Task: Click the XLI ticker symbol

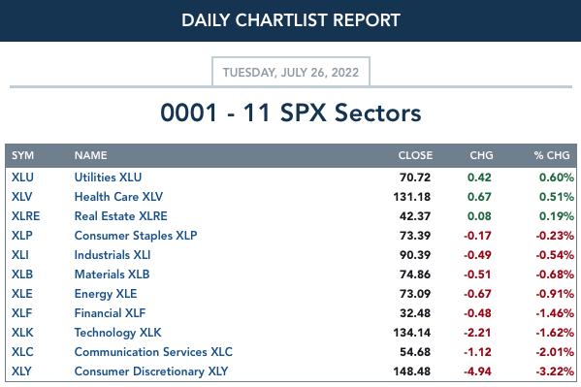Action: pyautogui.click(x=20, y=255)
